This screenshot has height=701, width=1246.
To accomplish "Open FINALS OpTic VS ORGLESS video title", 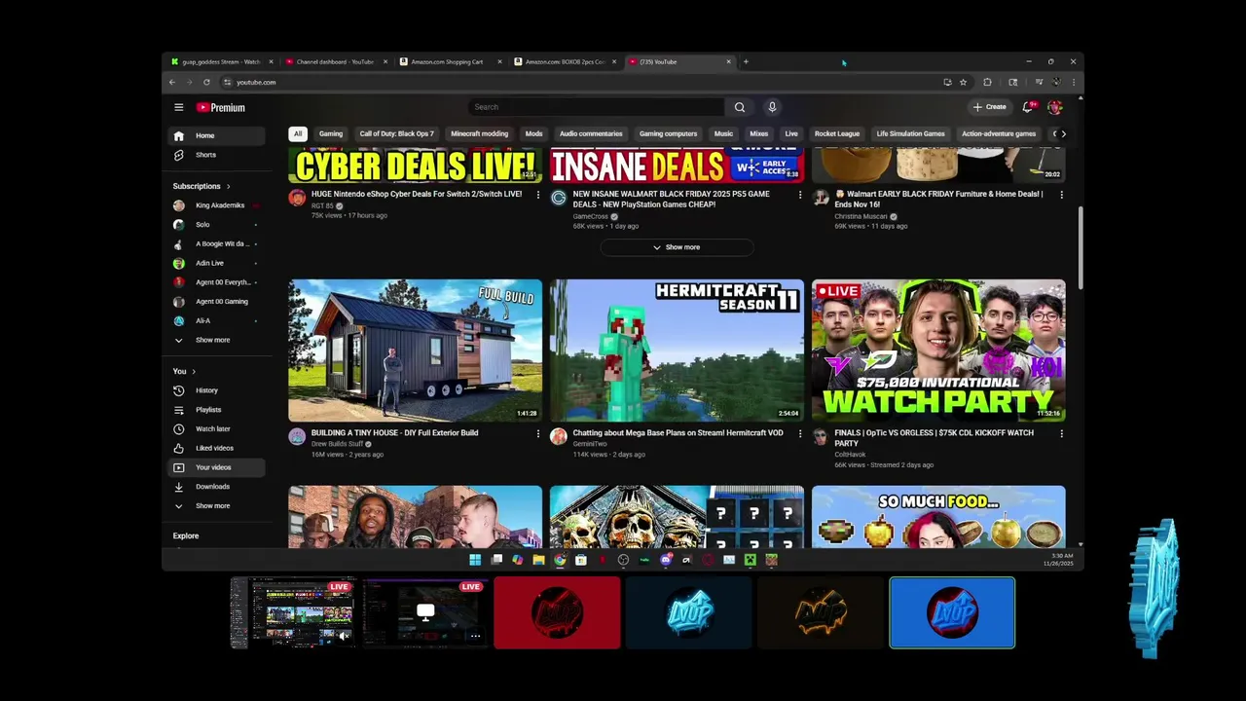I will (934, 438).
